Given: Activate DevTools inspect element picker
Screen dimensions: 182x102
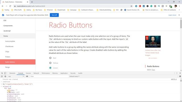Looking at the screenshot, I should (2, 73).
